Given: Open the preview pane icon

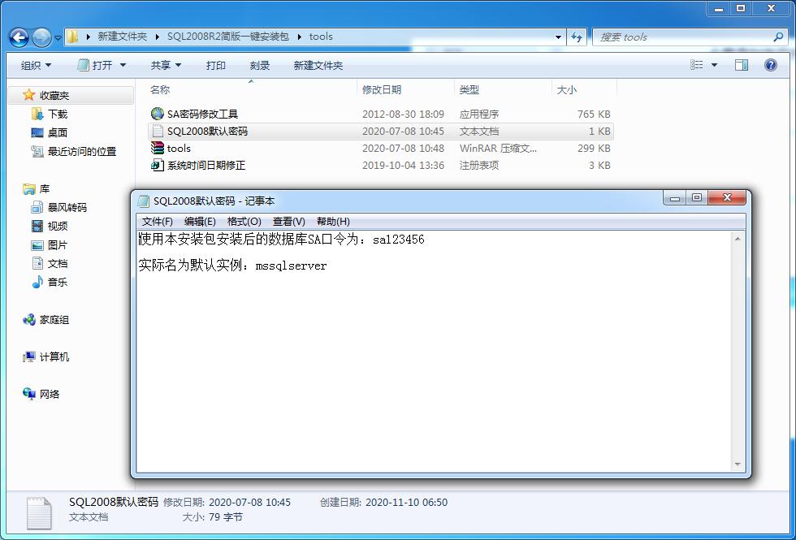Looking at the screenshot, I should tap(741, 65).
